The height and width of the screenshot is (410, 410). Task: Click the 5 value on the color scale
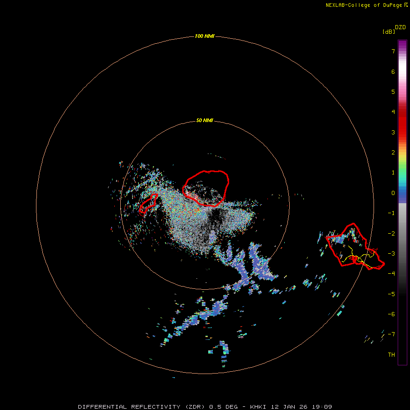393,92
